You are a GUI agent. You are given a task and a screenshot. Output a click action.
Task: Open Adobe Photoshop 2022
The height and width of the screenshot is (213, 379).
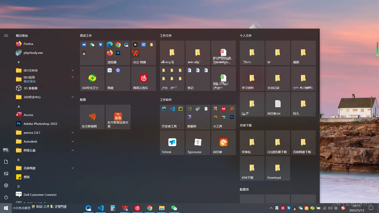[x=45, y=124]
